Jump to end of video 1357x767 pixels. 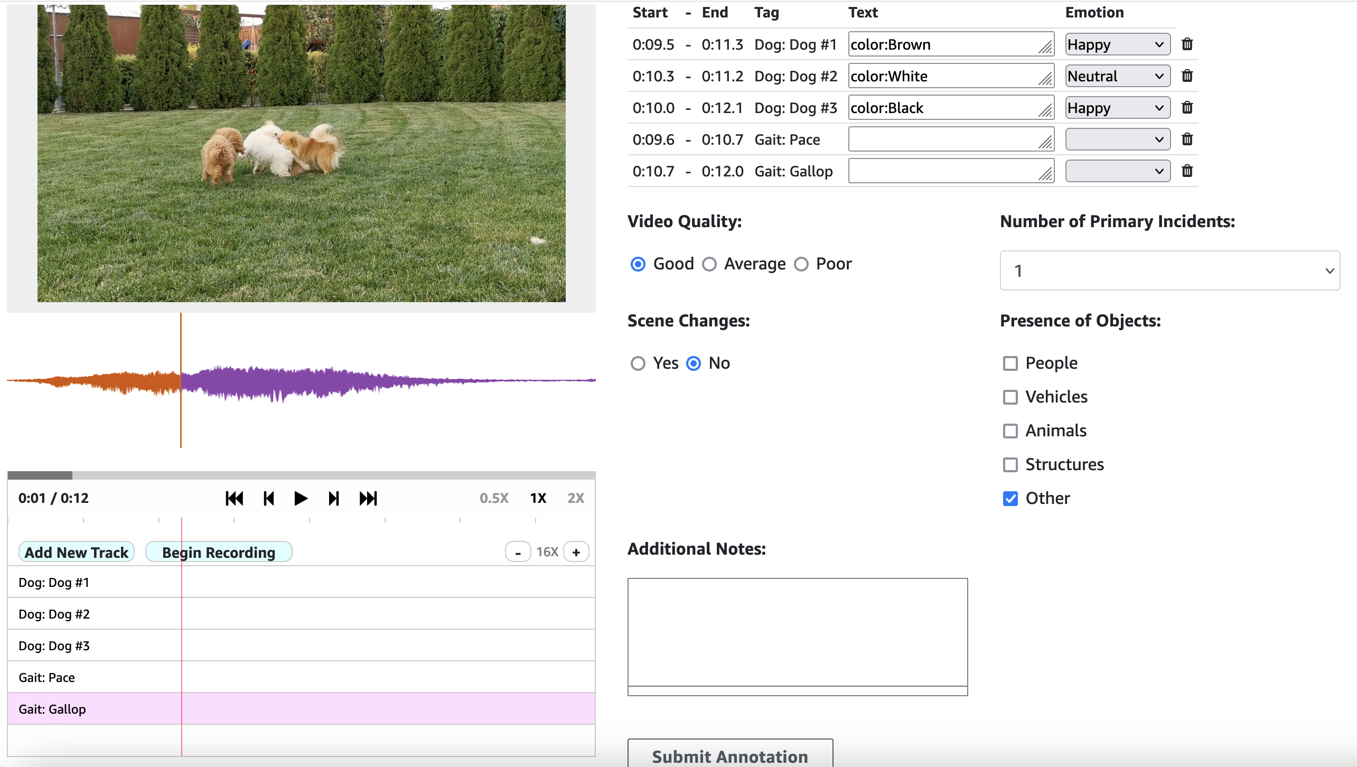tap(368, 498)
